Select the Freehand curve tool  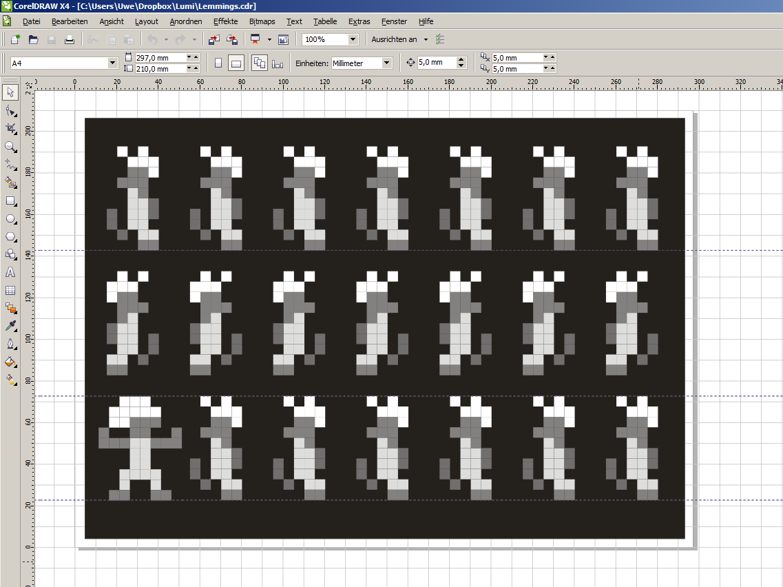click(10, 165)
